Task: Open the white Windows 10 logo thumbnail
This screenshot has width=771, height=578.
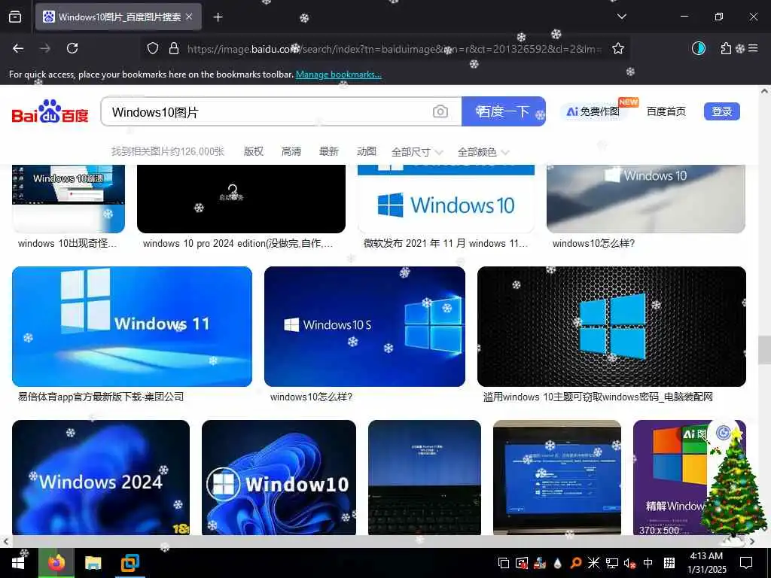Action: pyautogui.click(x=446, y=199)
